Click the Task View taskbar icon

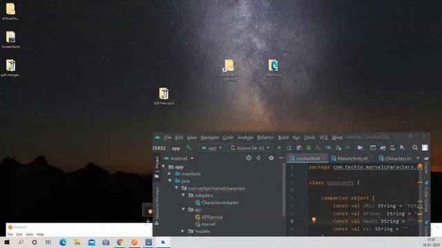point(48,242)
